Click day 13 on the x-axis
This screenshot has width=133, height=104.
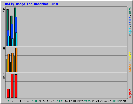pos(55,101)
